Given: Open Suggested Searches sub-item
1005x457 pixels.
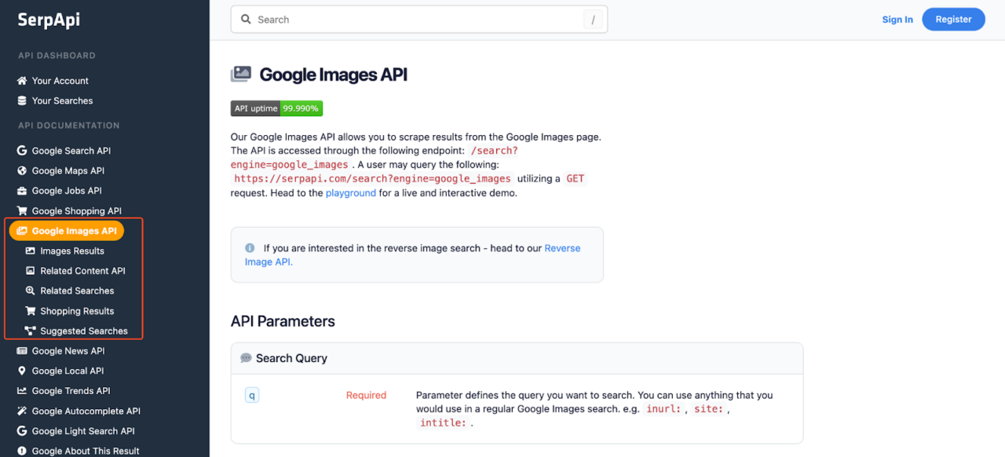Looking at the screenshot, I should (x=83, y=331).
